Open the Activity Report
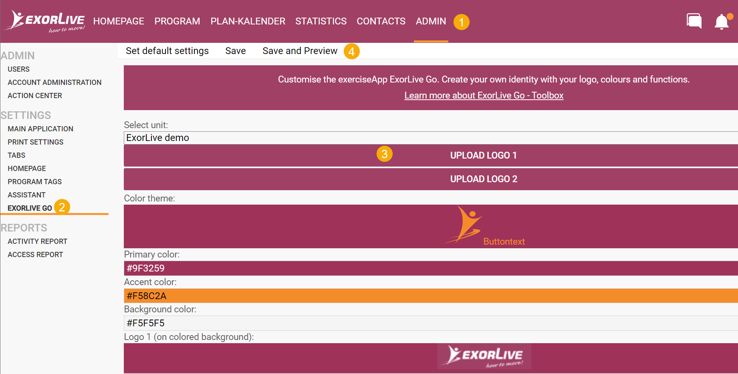Image resolution: width=738 pixels, height=374 pixels. point(37,241)
